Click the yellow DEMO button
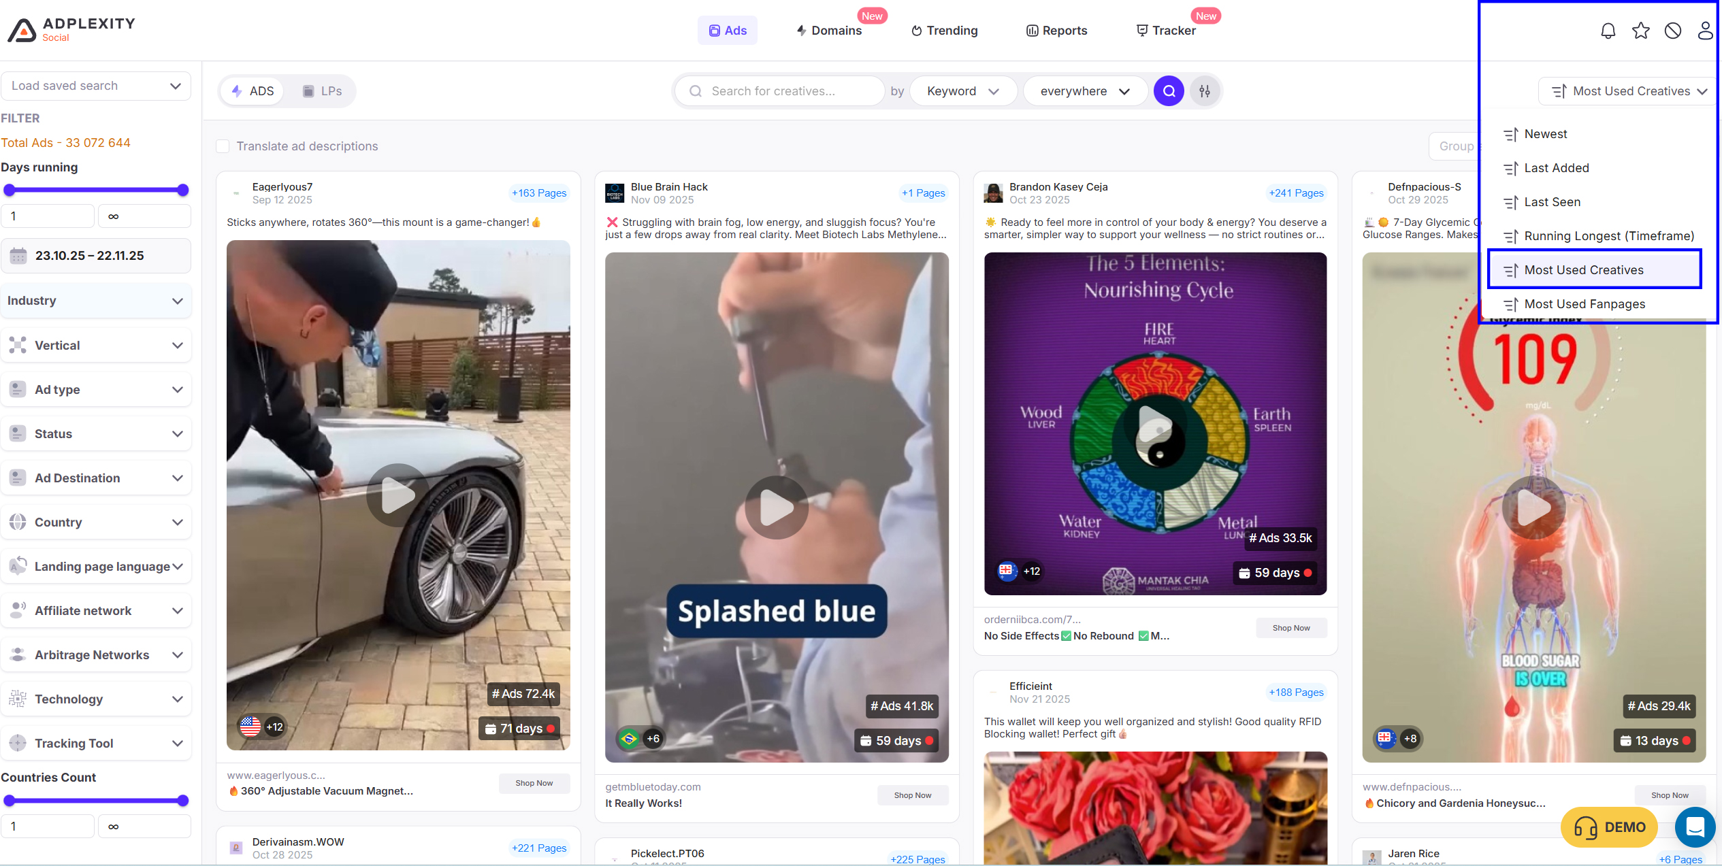Image resolution: width=1722 pixels, height=866 pixels. pyautogui.click(x=1609, y=827)
